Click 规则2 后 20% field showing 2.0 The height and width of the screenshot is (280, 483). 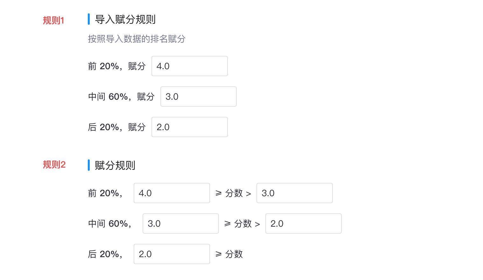[x=171, y=254]
